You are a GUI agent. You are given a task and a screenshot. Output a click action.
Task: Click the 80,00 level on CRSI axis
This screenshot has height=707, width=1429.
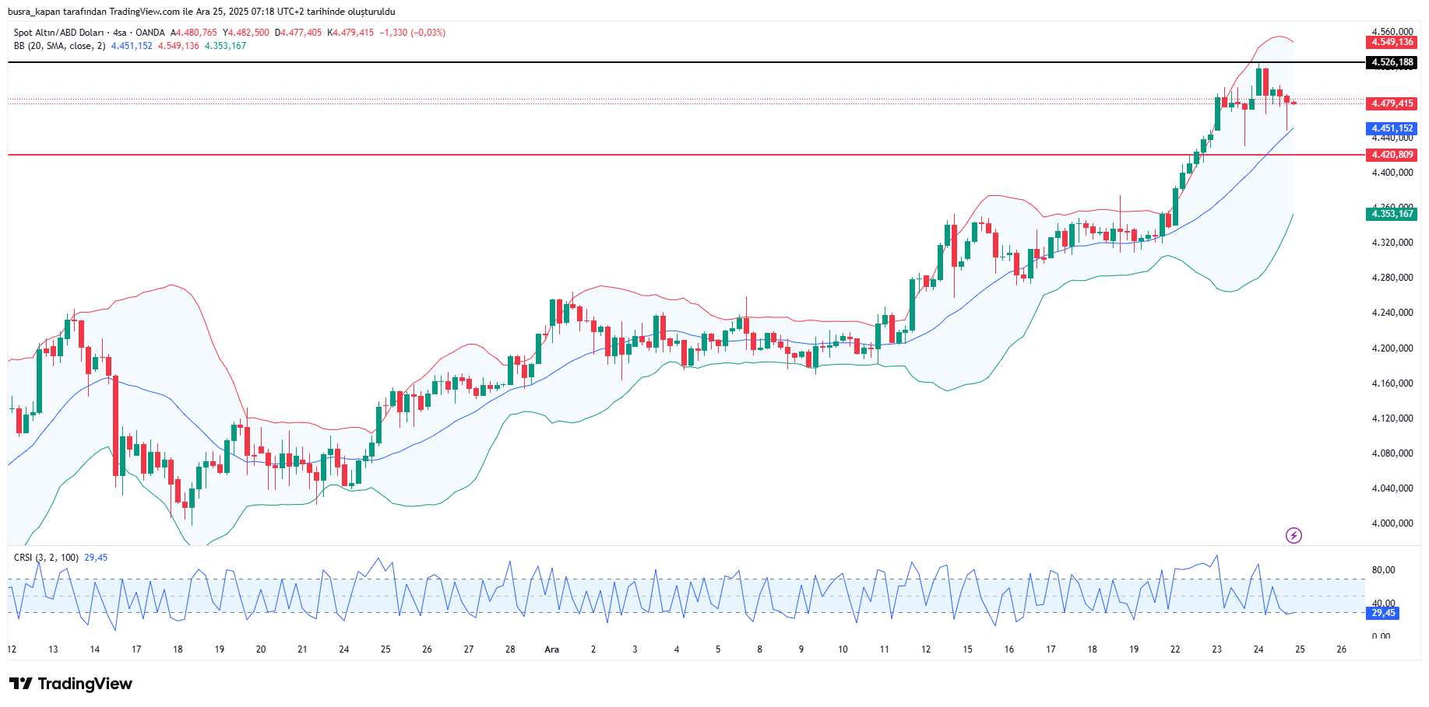(x=1383, y=570)
